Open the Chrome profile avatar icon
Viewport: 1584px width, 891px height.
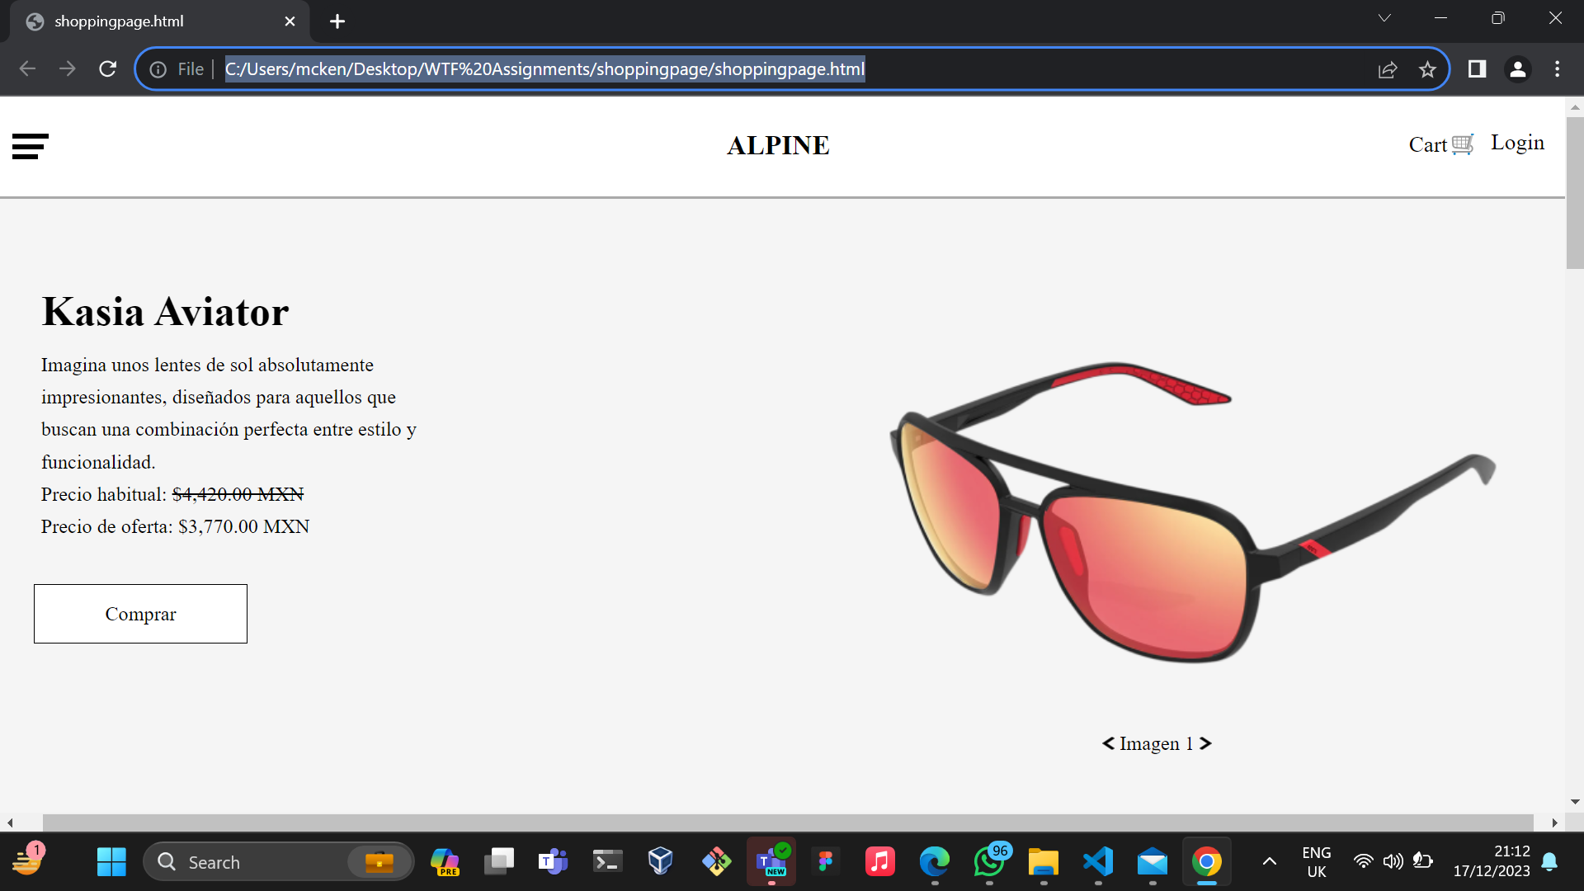pos(1518,69)
